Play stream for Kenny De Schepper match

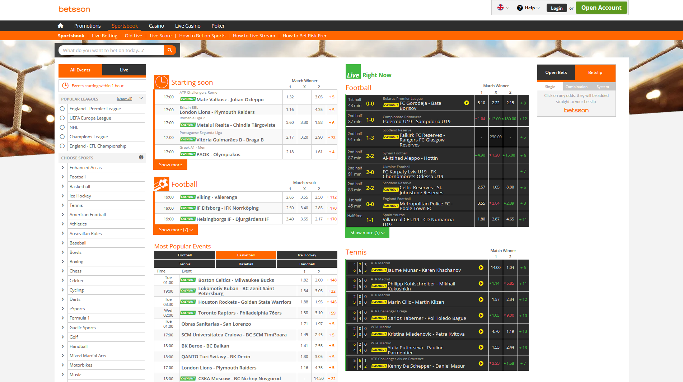coord(481,364)
